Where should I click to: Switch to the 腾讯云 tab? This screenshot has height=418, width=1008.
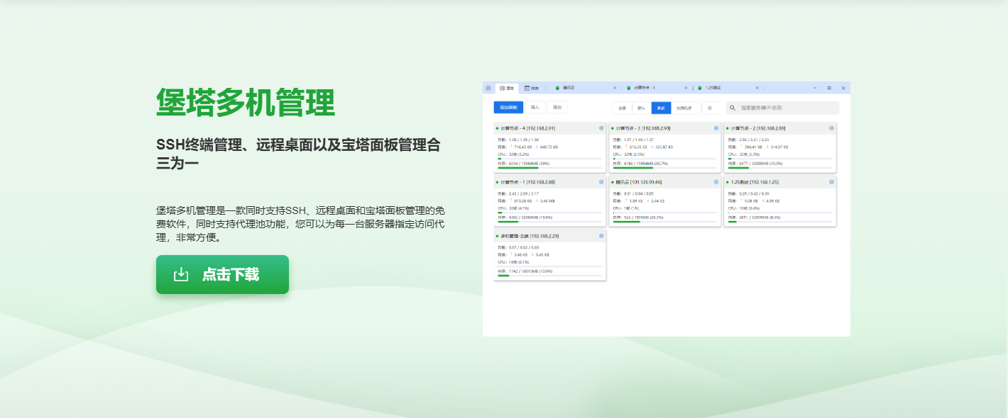[x=569, y=88]
